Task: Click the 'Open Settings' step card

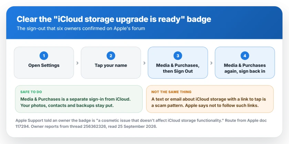Action: (x=44, y=62)
